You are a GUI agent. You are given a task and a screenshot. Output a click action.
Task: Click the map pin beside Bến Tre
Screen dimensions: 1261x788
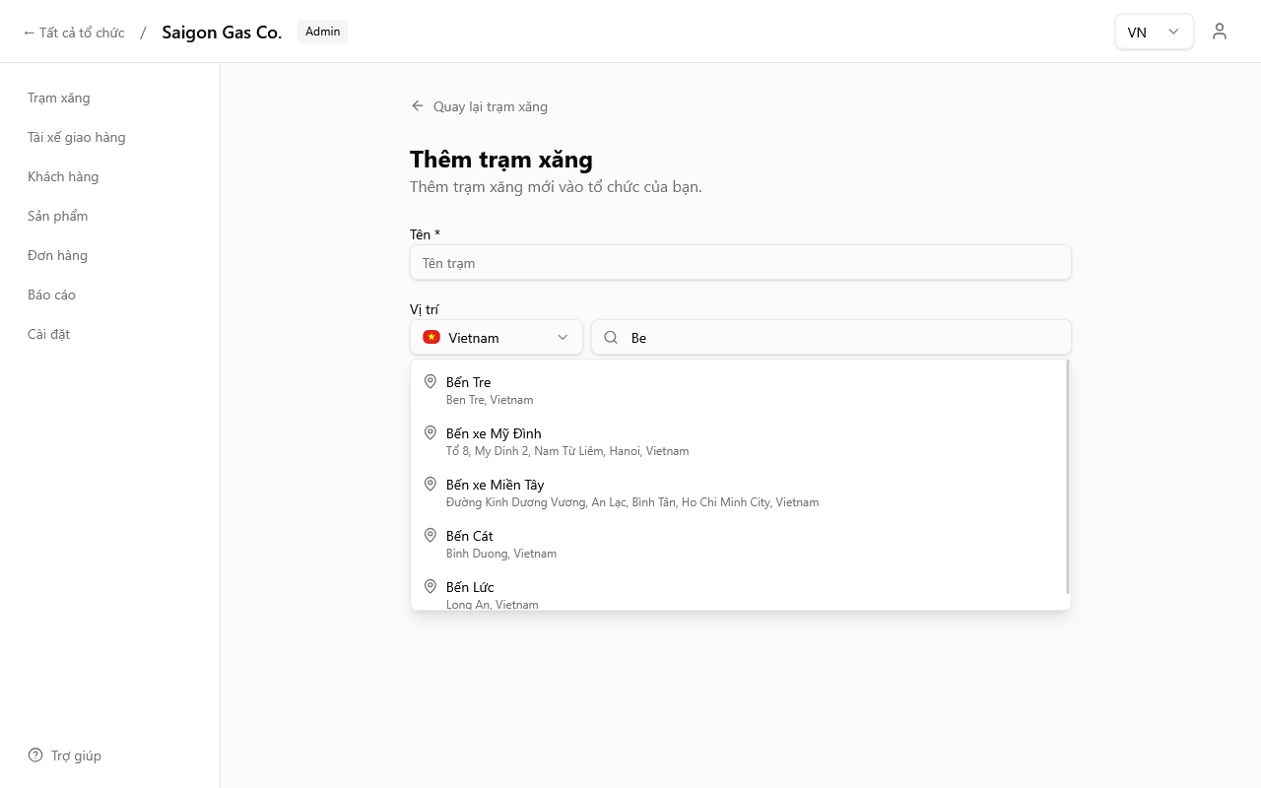[x=431, y=382]
